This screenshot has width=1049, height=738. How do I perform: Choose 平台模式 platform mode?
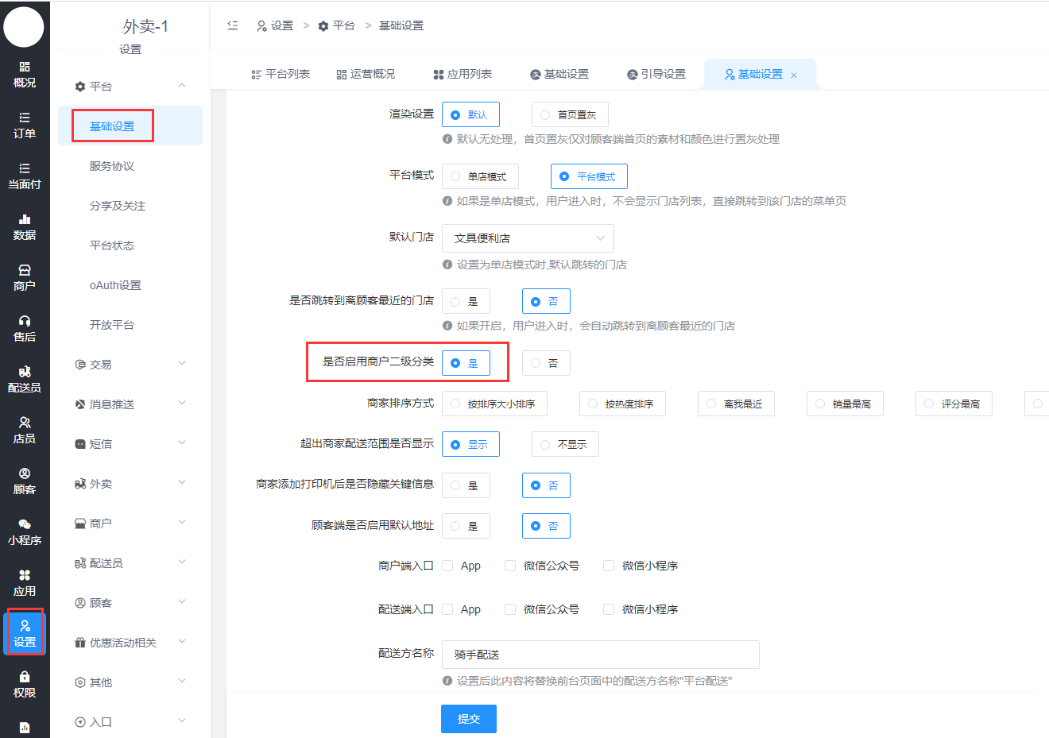tap(589, 176)
